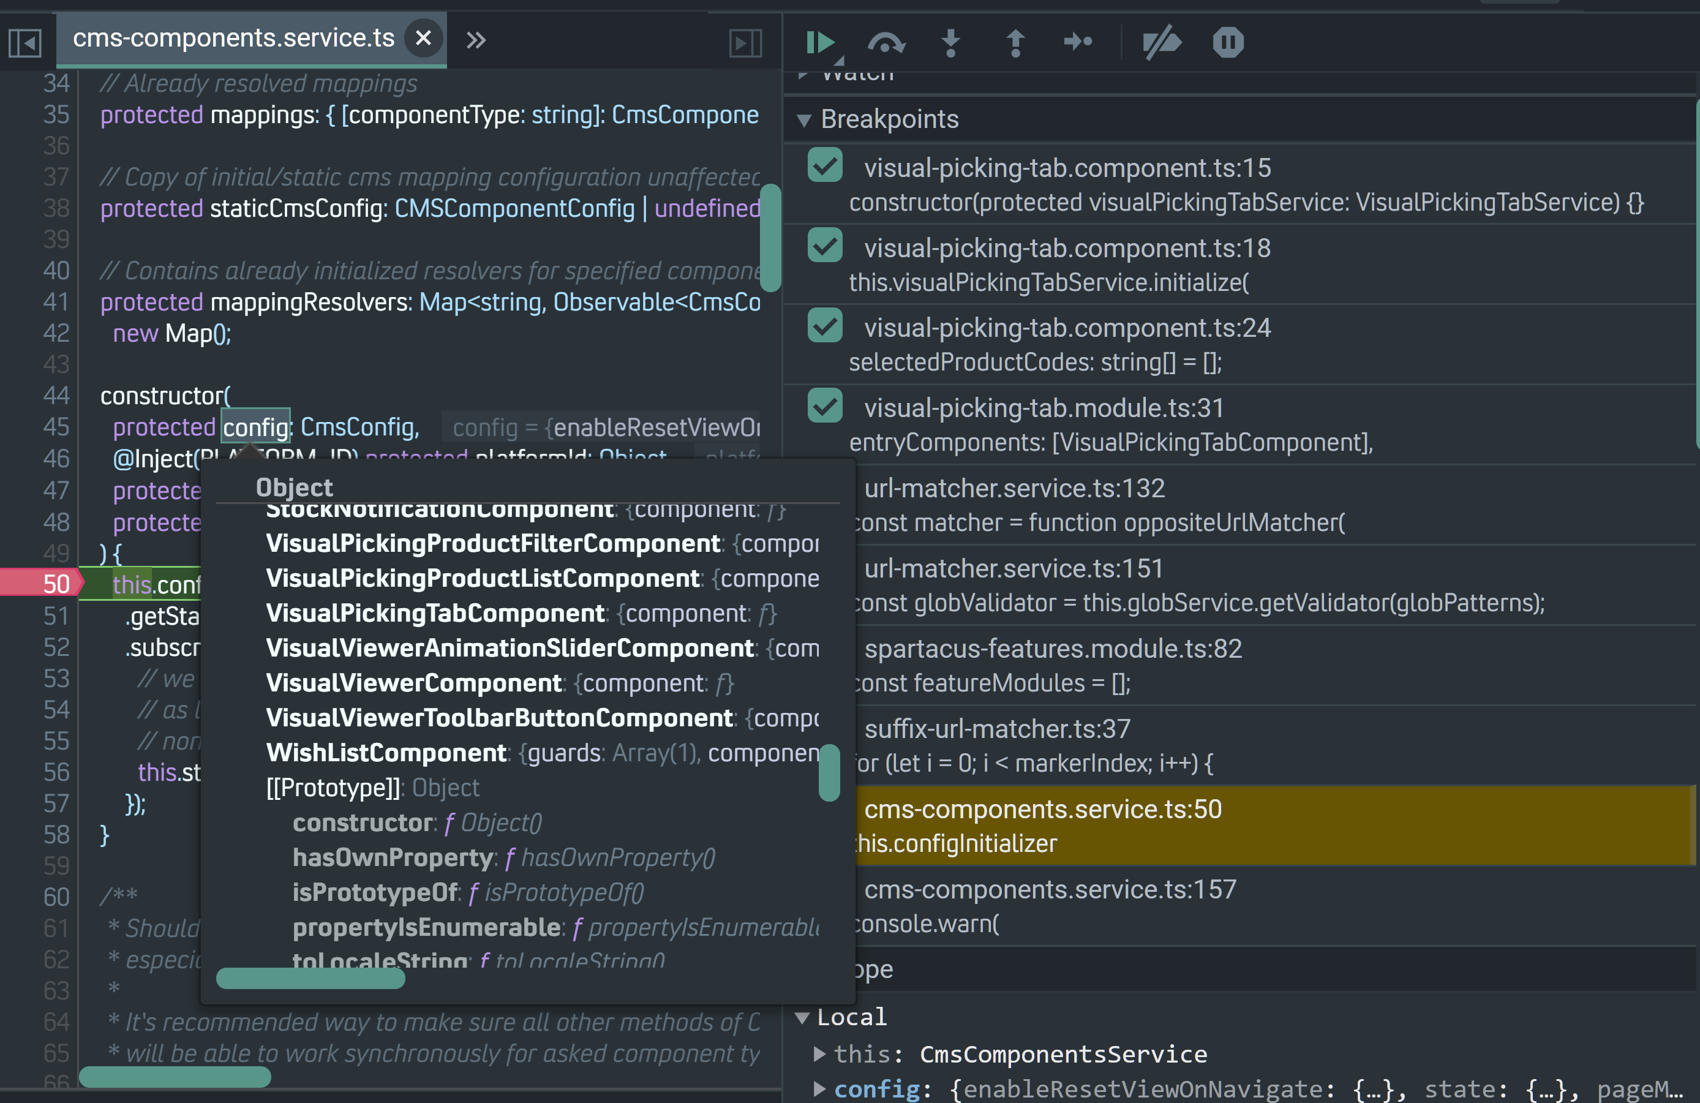Select the cms-components.service.ts tab
This screenshot has width=1700, height=1103.
tap(233, 38)
